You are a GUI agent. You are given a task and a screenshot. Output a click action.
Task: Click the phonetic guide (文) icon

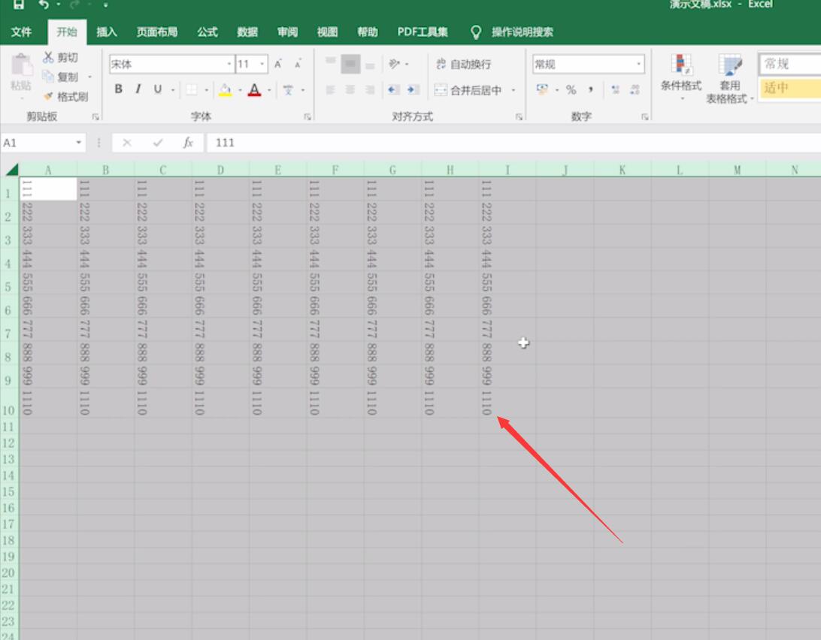click(288, 89)
